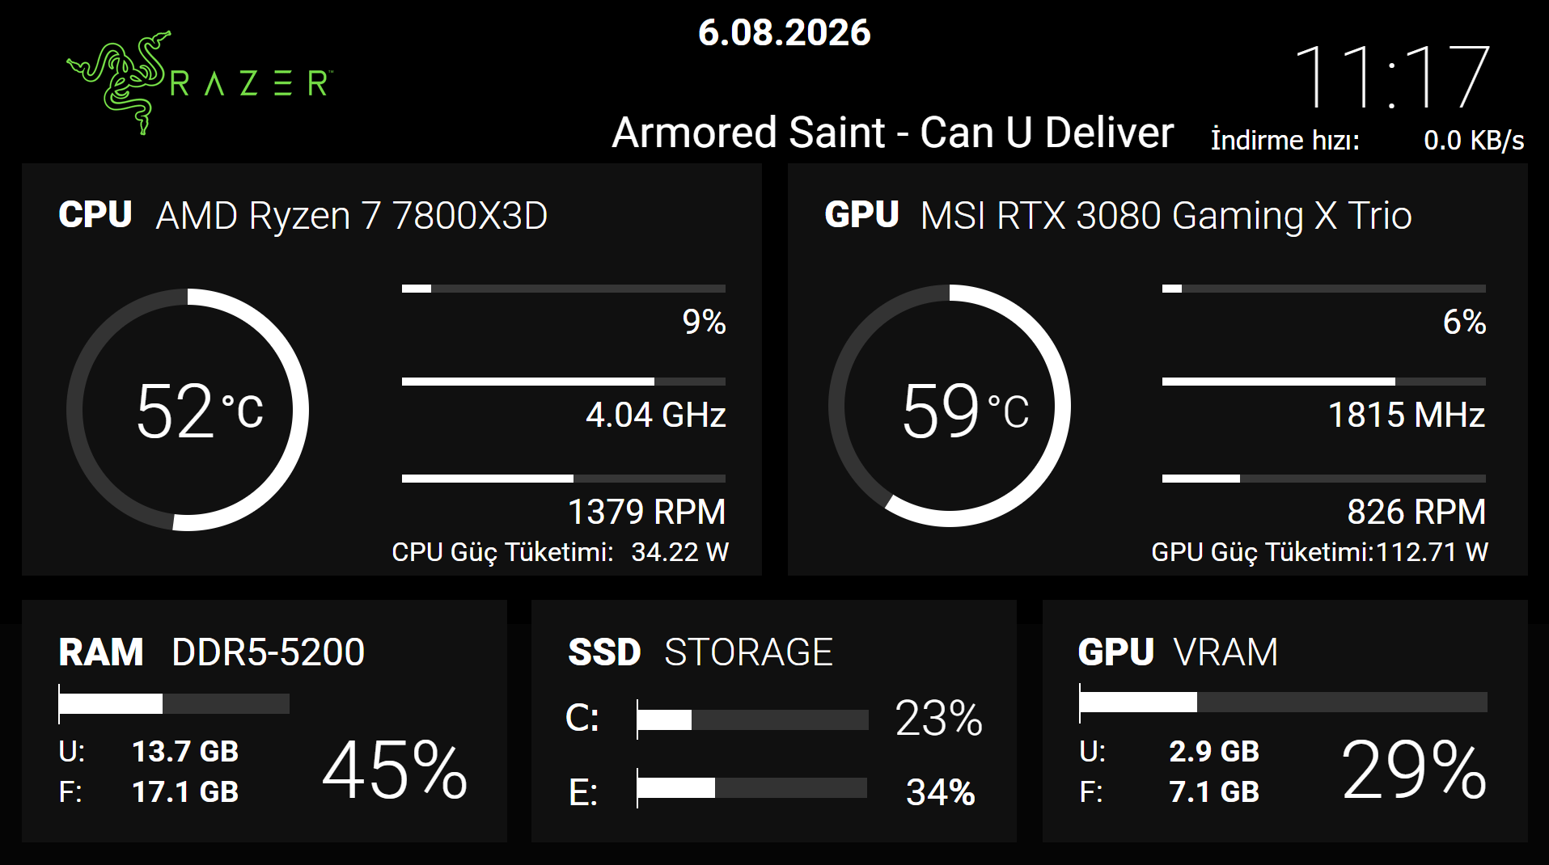Click the İndirme hızı download speed value
The height and width of the screenshot is (865, 1549).
1474,141
